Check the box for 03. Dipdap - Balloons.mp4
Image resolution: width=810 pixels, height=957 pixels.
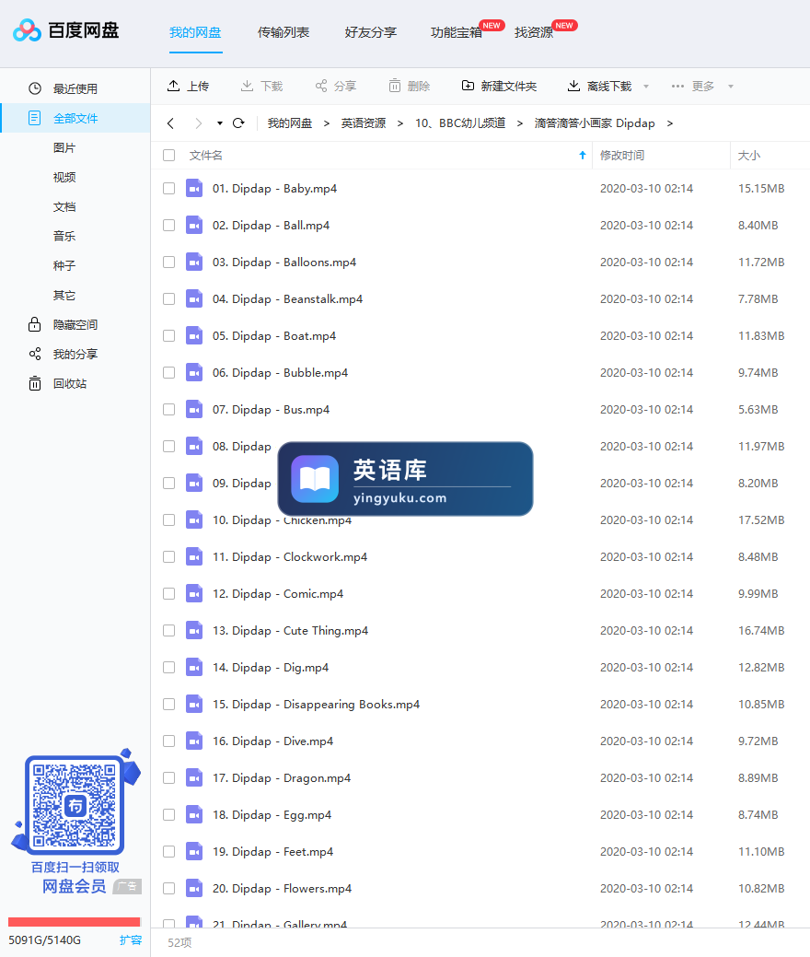point(169,262)
